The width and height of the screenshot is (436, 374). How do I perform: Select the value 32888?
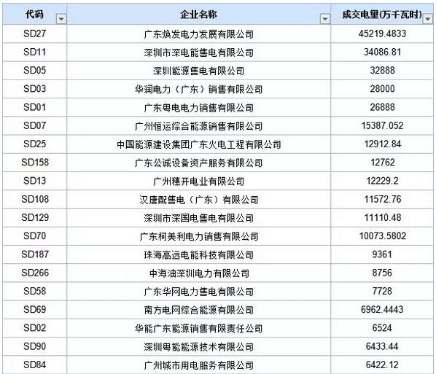(382, 71)
